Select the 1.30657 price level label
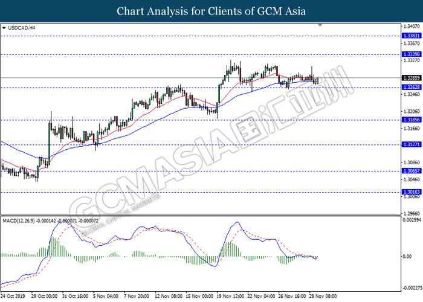Screen dimensions: 423x302 point(412,171)
